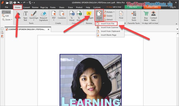Screen dimensions: 179x106
Task: Click the Delete pages button
Action: click(x=108, y=16)
